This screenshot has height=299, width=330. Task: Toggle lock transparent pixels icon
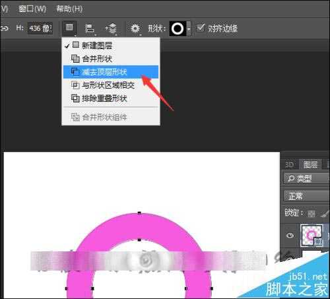[311, 214]
